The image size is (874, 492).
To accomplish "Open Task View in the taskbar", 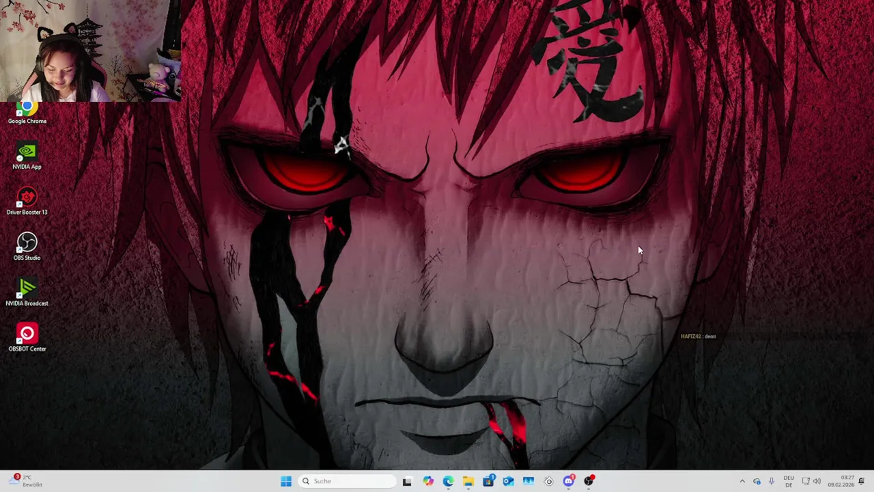I will [407, 481].
